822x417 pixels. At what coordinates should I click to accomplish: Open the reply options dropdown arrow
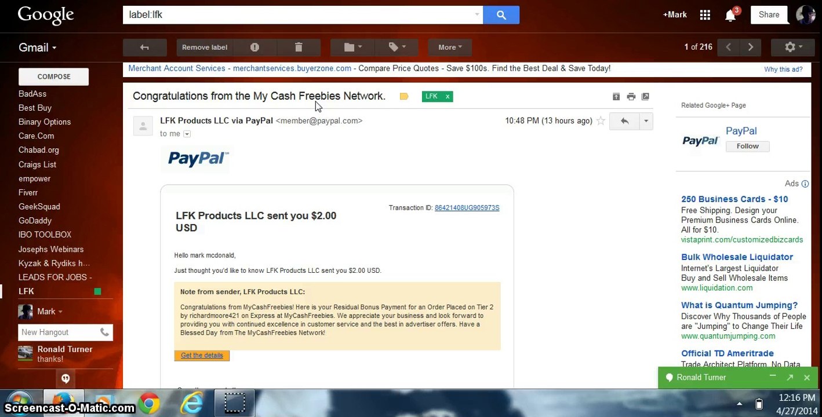click(x=646, y=121)
